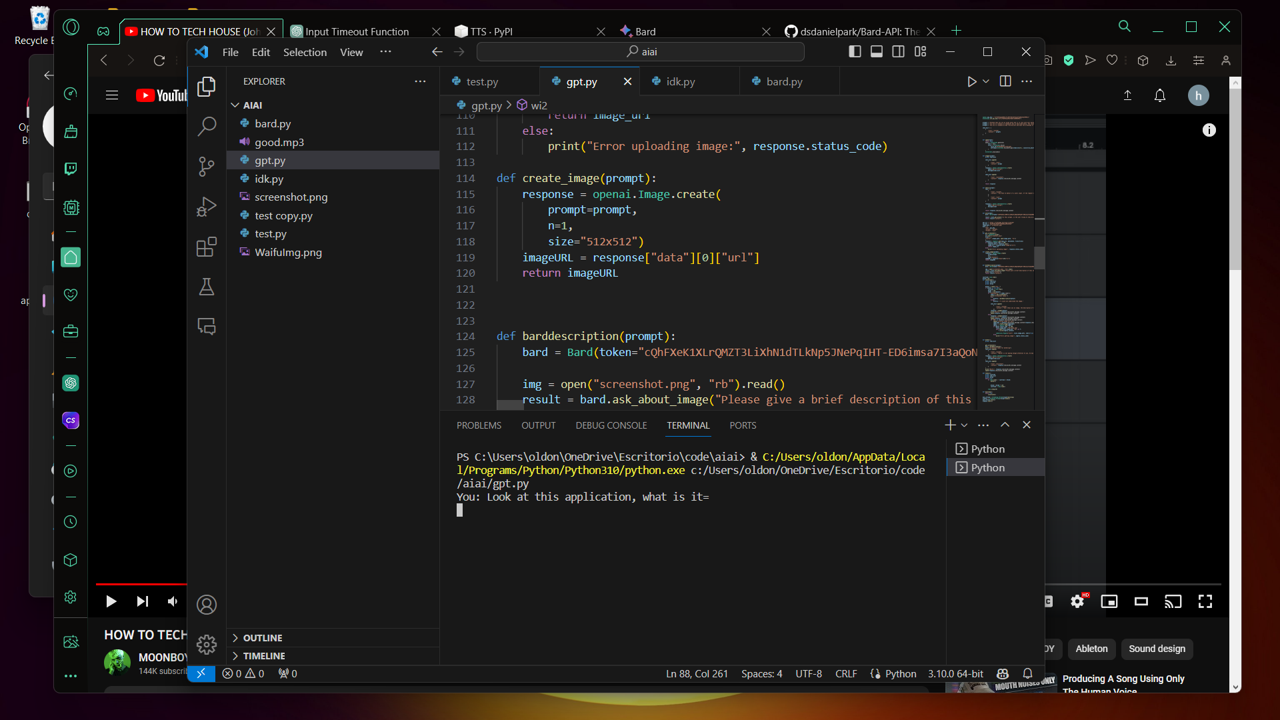Open the Search view in activity bar
1280x720 pixels.
point(207,126)
